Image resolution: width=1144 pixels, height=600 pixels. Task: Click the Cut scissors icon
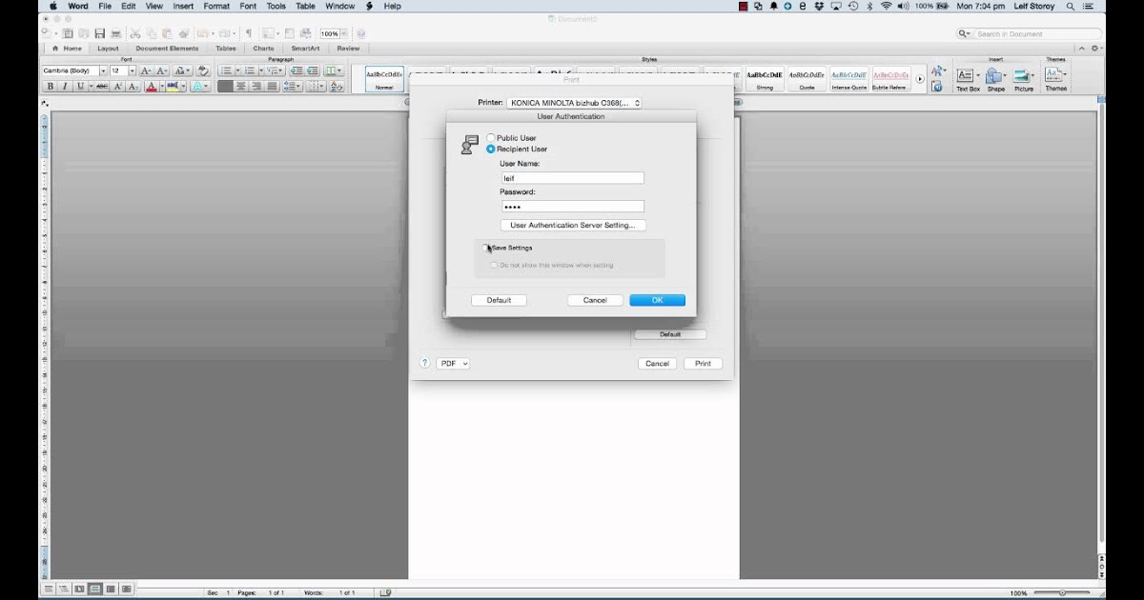click(135, 33)
